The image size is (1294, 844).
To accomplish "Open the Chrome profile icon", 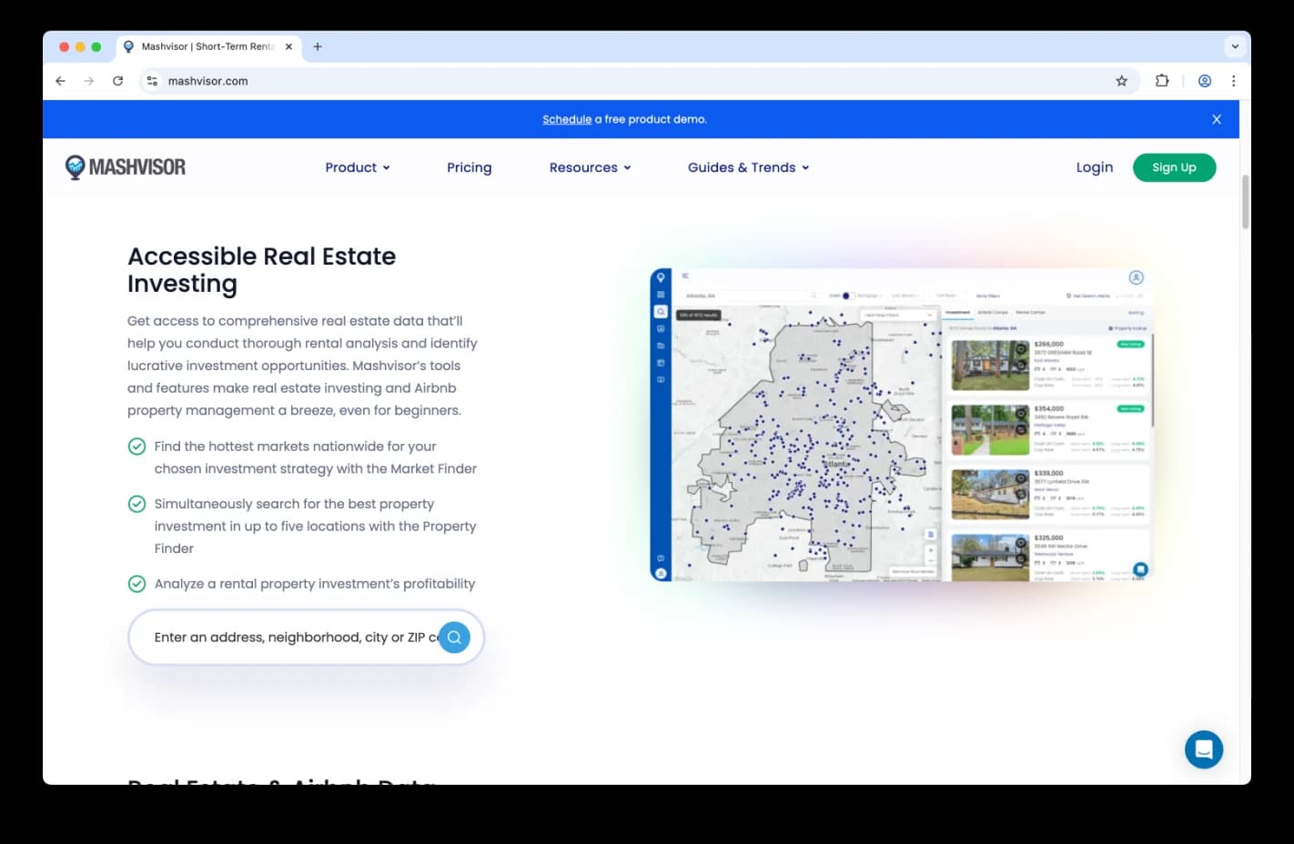I will (1204, 81).
